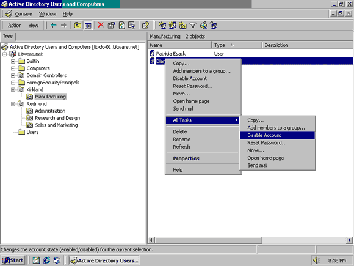This screenshot has height=266, width=354.
Task: Choose Reset Password... in main context menu
Action: pyautogui.click(x=203, y=86)
